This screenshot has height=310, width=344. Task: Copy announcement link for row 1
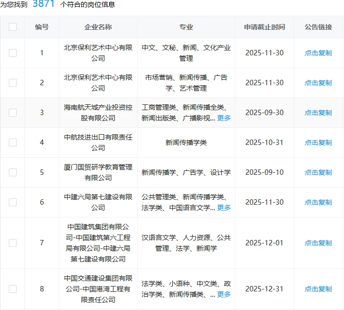(318, 53)
